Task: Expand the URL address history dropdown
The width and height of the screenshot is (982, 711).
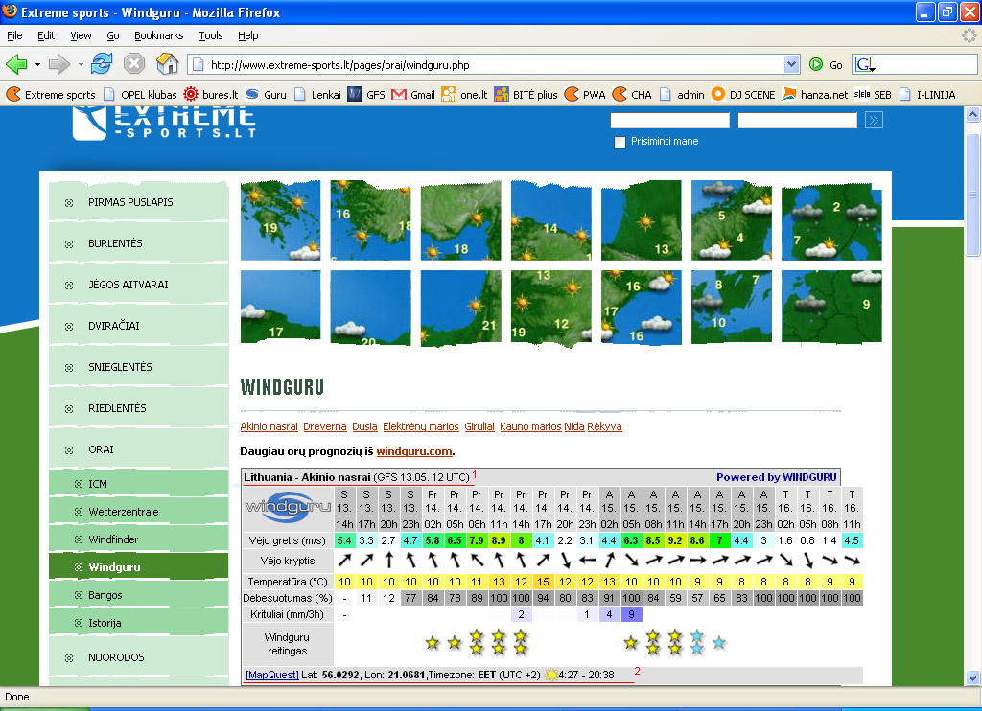Action: (x=791, y=64)
